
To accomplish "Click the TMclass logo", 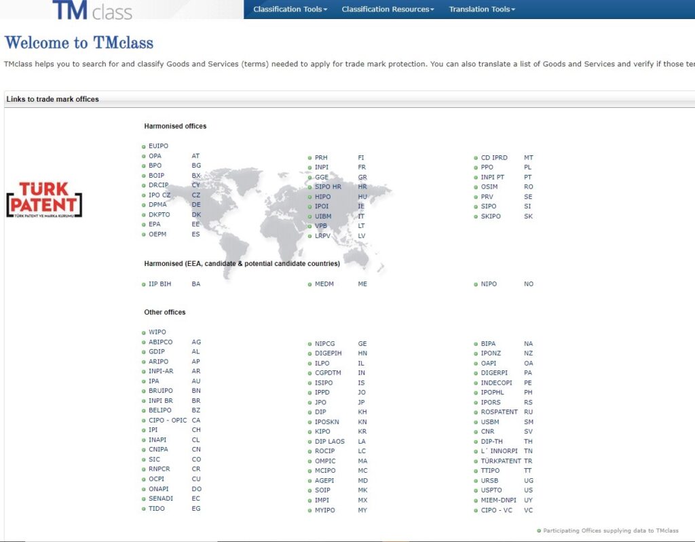I will (92, 10).
